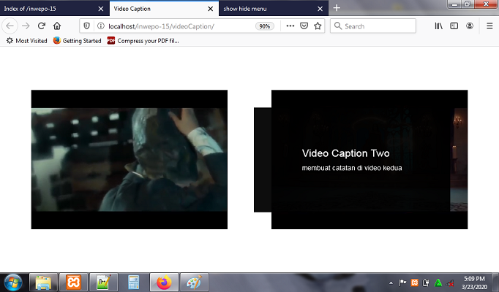Open the Getting Started bookmark
Viewport: 499px width, 292px height.
pos(77,41)
